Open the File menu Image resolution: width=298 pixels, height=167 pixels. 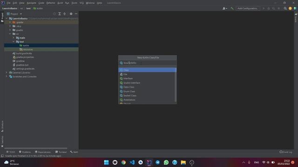[x=8, y=3]
